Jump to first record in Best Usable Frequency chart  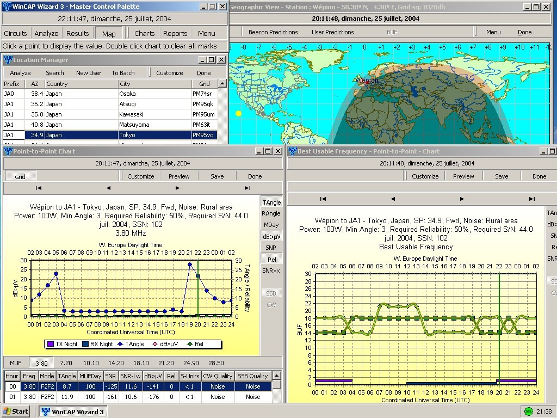(323, 199)
